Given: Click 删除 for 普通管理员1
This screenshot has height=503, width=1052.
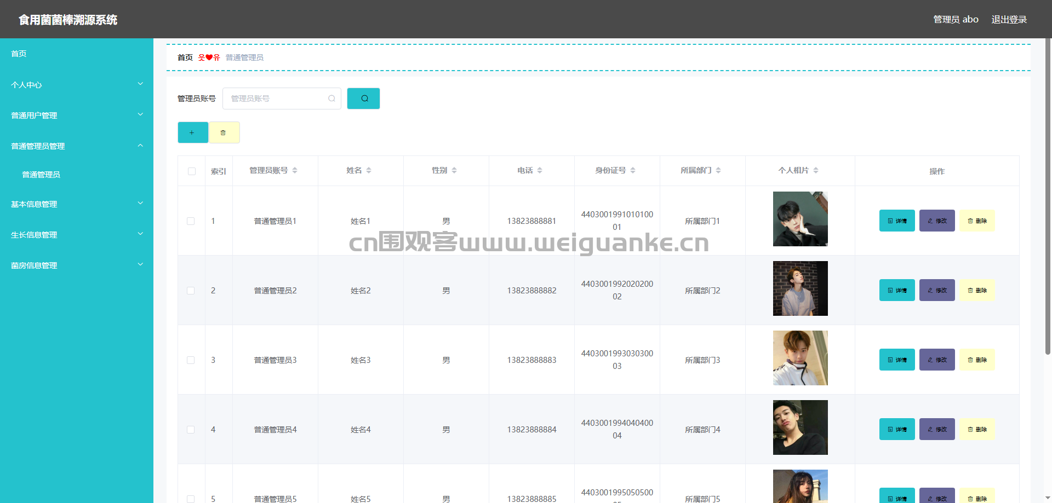Looking at the screenshot, I should (977, 221).
